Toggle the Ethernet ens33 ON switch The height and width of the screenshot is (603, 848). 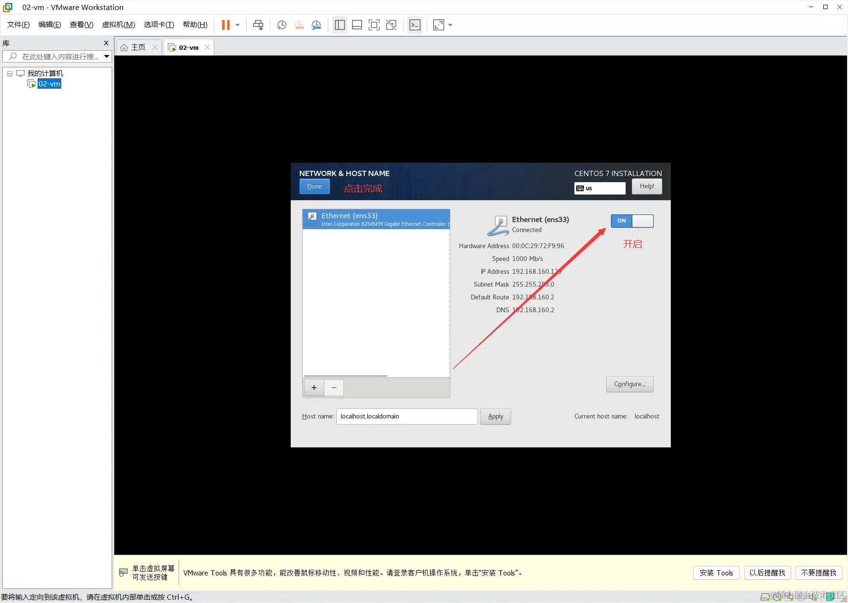tap(632, 221)
